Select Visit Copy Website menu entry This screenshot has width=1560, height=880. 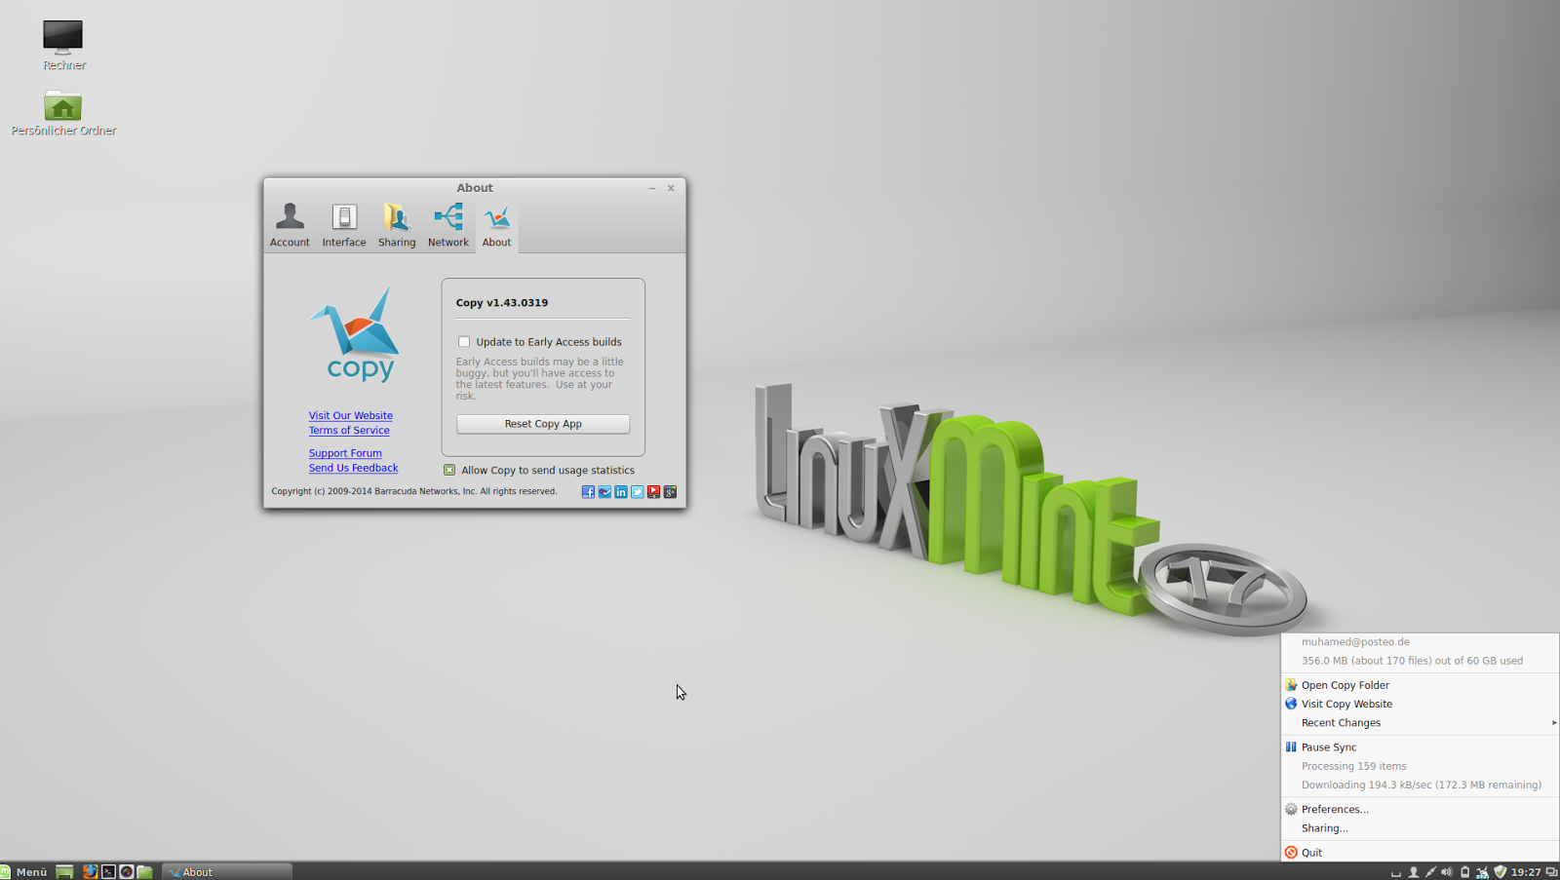pos(1421,704)
